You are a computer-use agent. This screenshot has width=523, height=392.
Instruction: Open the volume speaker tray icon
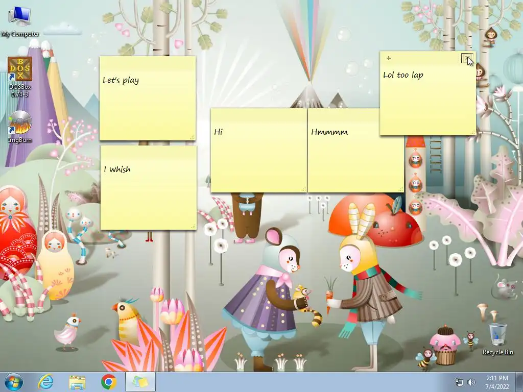pyautogui.click(x=471, y=382)
